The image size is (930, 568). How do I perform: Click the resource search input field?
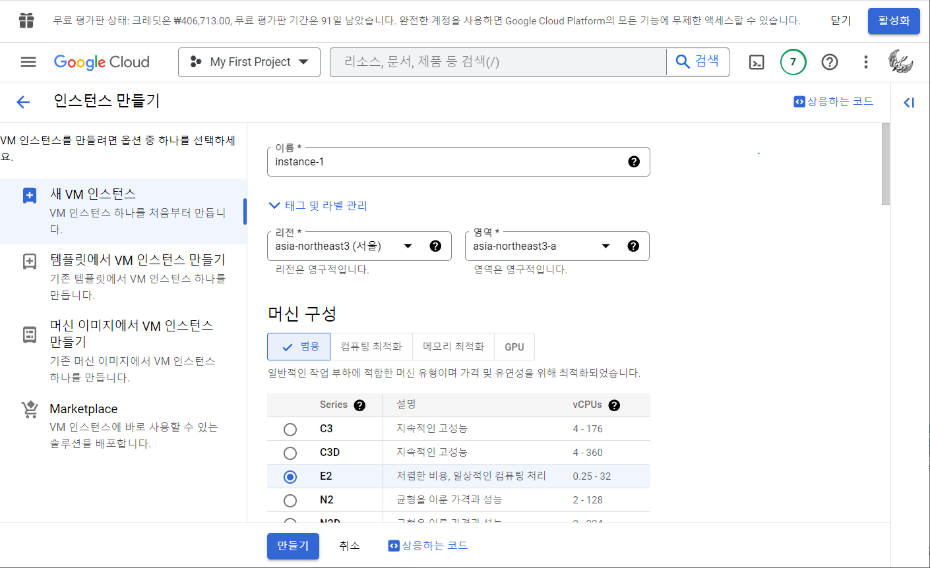(498, 62)
